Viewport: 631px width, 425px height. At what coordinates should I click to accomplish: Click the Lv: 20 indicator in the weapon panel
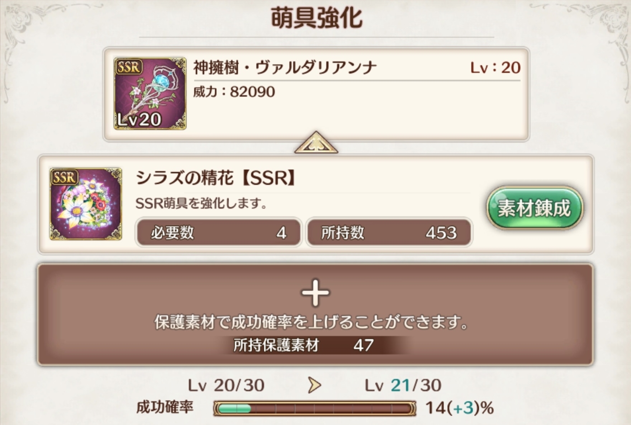pos(496,68)
